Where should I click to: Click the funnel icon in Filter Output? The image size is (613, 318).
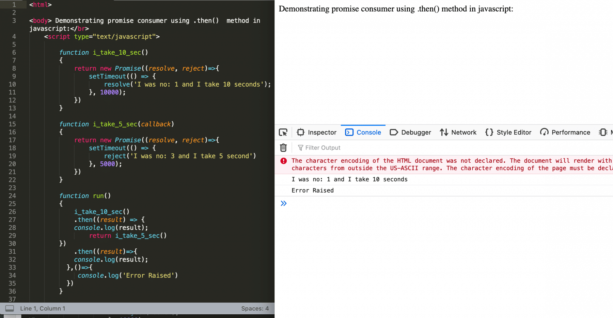tap(300, 147)
